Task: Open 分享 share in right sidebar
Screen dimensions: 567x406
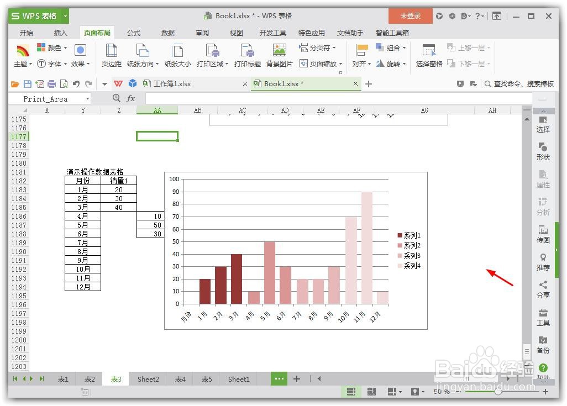Action: point(543,289)
